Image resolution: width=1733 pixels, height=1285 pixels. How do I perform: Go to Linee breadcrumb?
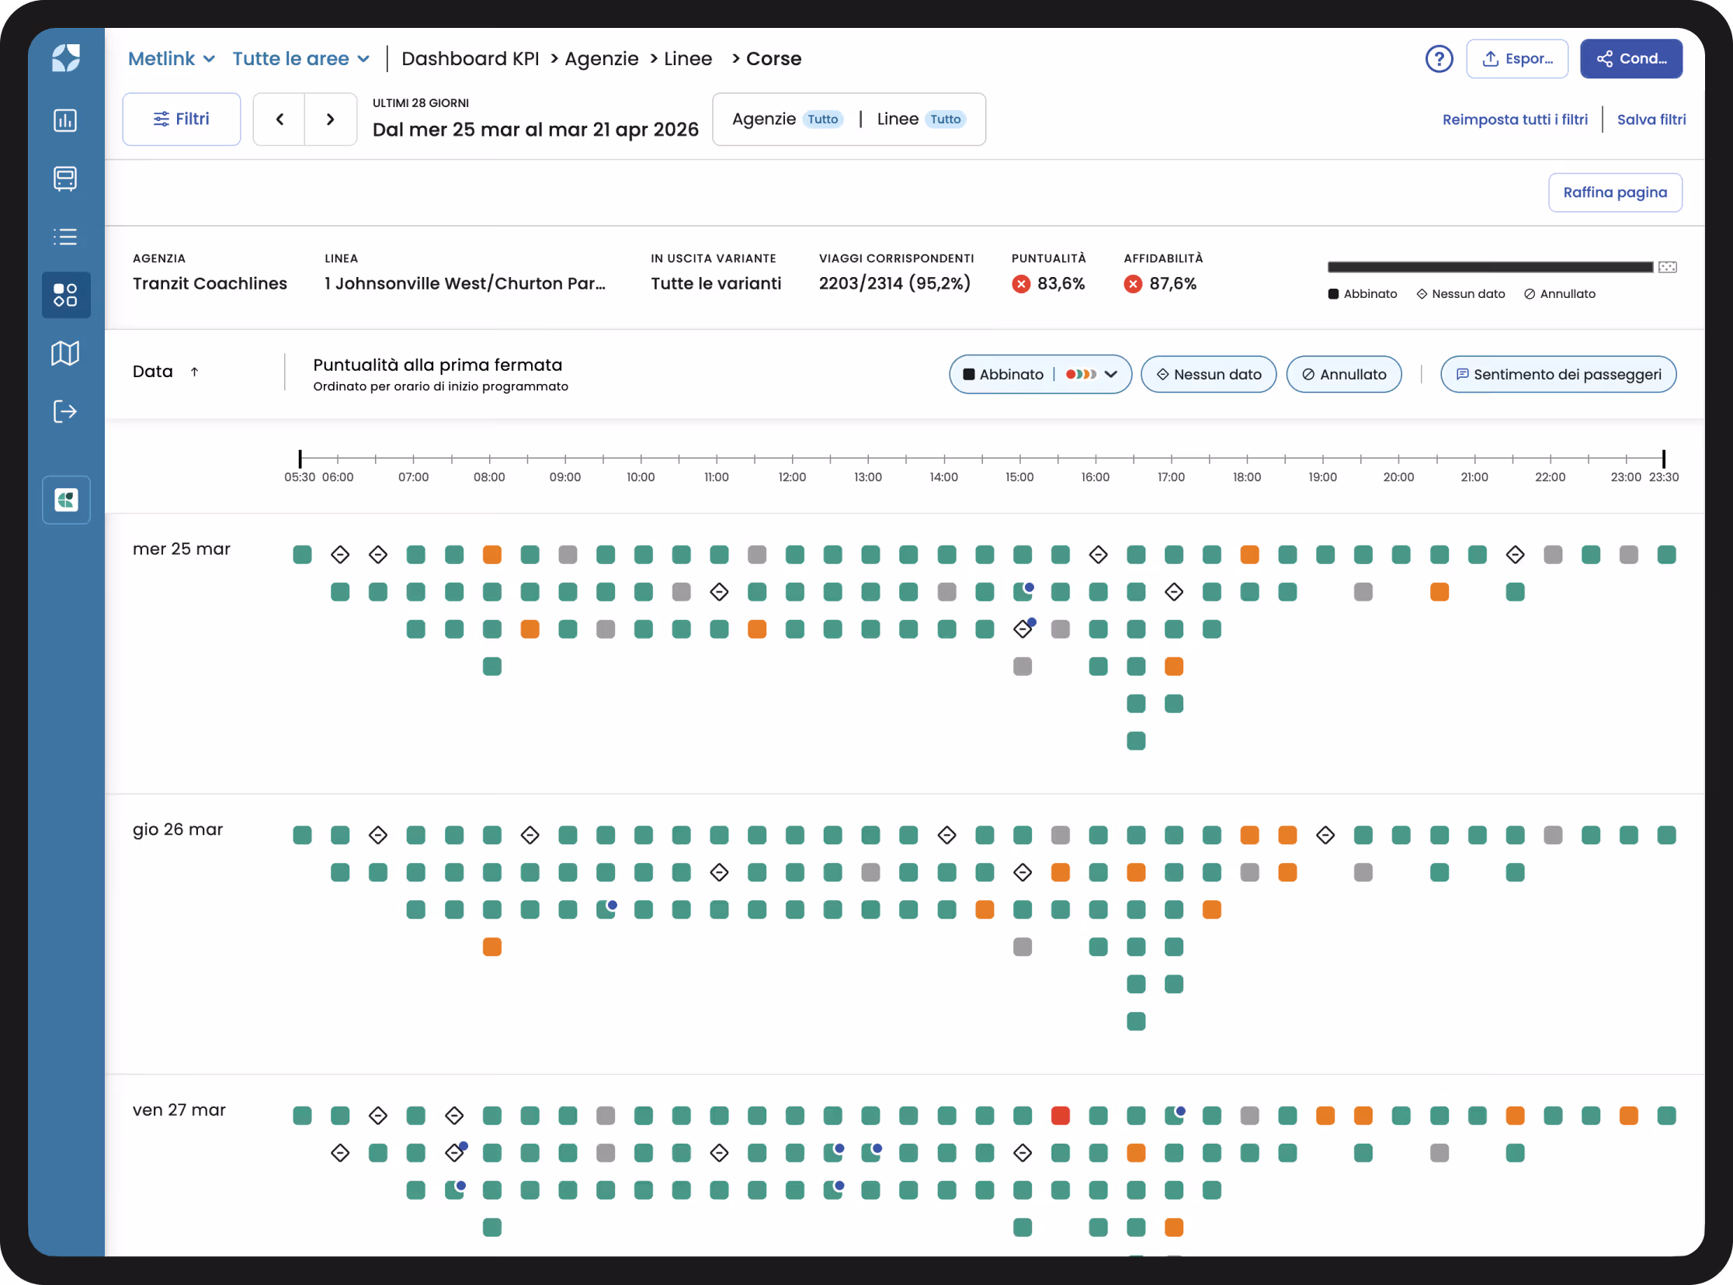[x=688, y=58]
